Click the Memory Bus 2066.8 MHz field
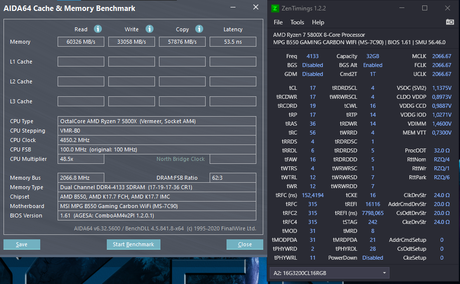Viewport: 460px width, 284px height. click(x=81, y=178)
